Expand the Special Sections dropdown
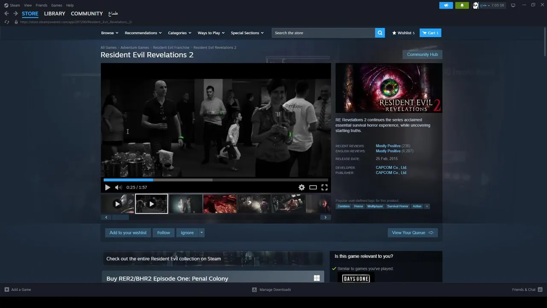Viewport: 547px width, 308px height. (x=247, y=33)
